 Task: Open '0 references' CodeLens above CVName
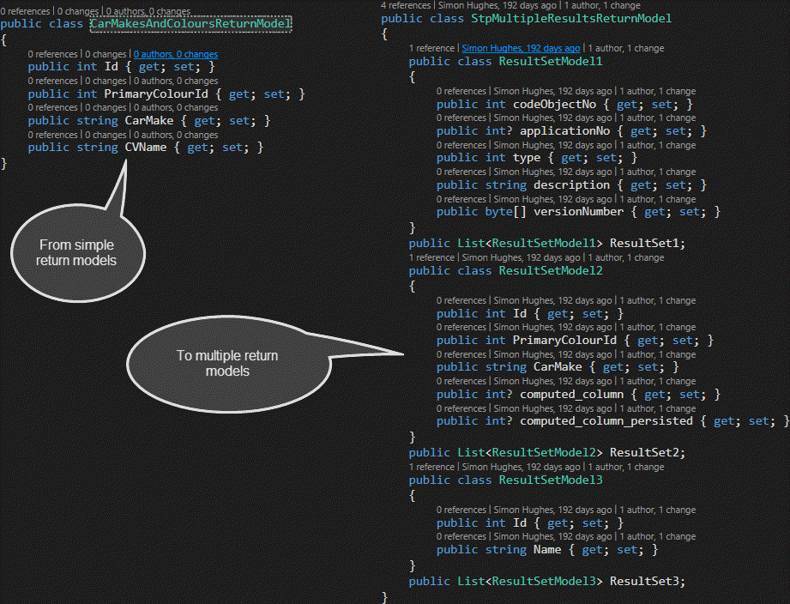[52, 135]
